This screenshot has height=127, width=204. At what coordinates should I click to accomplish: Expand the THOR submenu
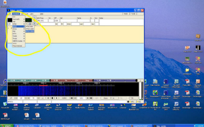(x=19, y=36)
